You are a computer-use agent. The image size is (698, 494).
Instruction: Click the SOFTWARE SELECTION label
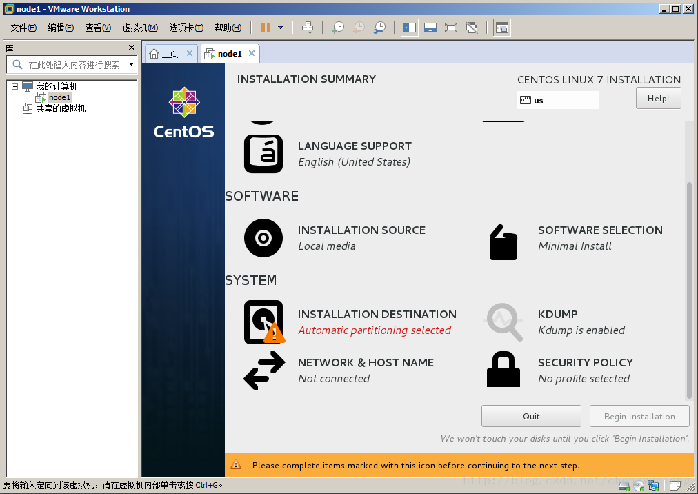pos(600,230)
